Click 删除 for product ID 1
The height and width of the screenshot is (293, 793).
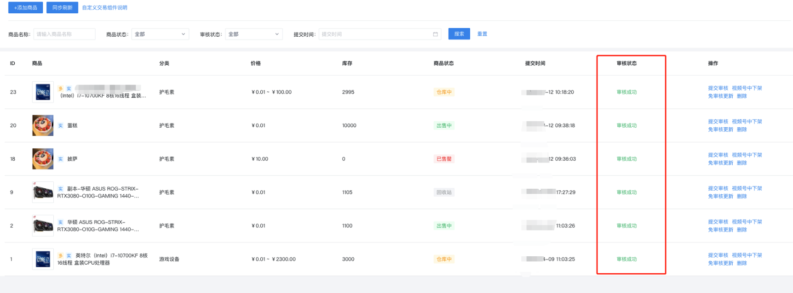coord(741,263)
